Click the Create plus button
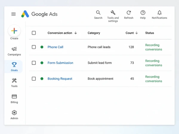This screenshot has width=179, height=134. click(14, 31)
